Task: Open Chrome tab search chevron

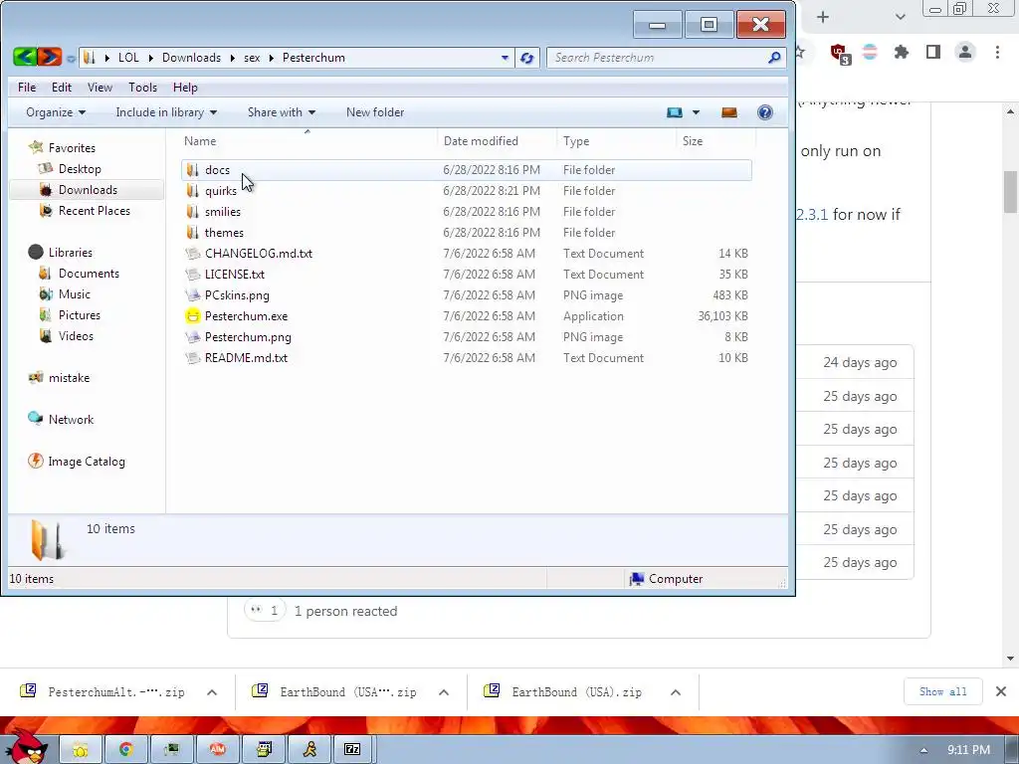Action: point(900,17)
